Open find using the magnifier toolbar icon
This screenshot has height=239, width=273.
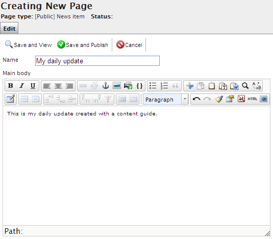coord(245,86)
